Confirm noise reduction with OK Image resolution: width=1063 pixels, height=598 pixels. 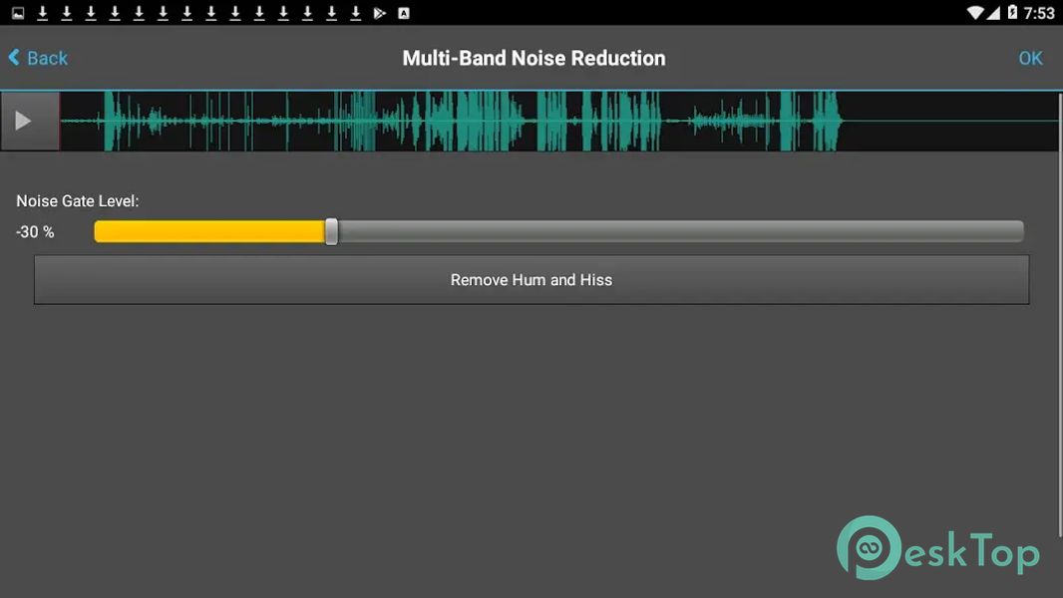coord(1030,58)
